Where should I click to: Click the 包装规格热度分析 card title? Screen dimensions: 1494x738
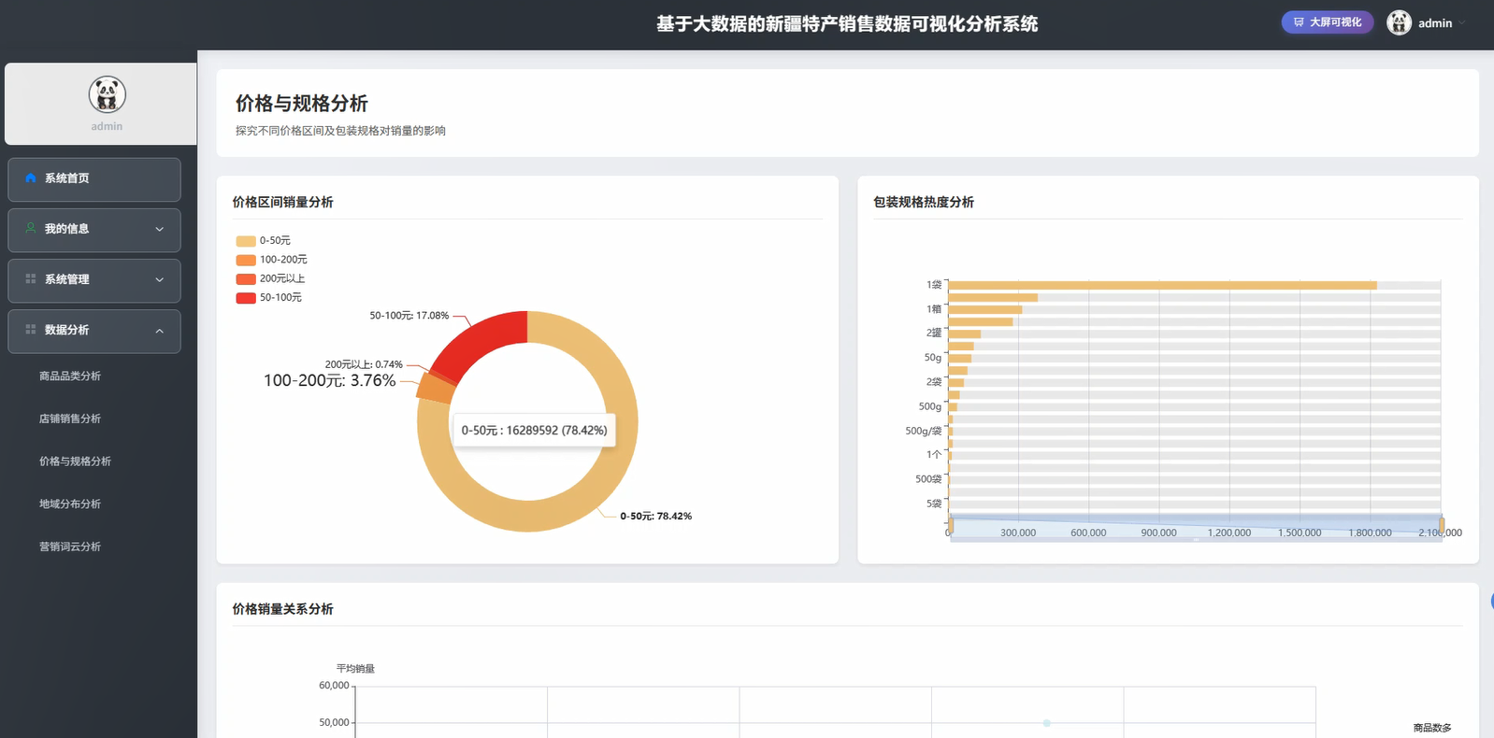pos(924,202)
